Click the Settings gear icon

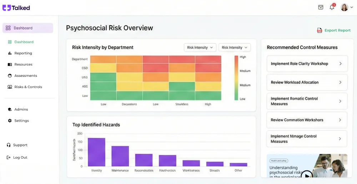10,121
